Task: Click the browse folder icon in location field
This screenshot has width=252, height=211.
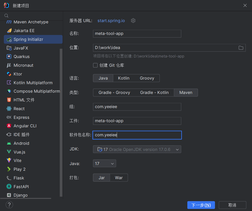Action: pyautogui.click(x=241, y=48)
